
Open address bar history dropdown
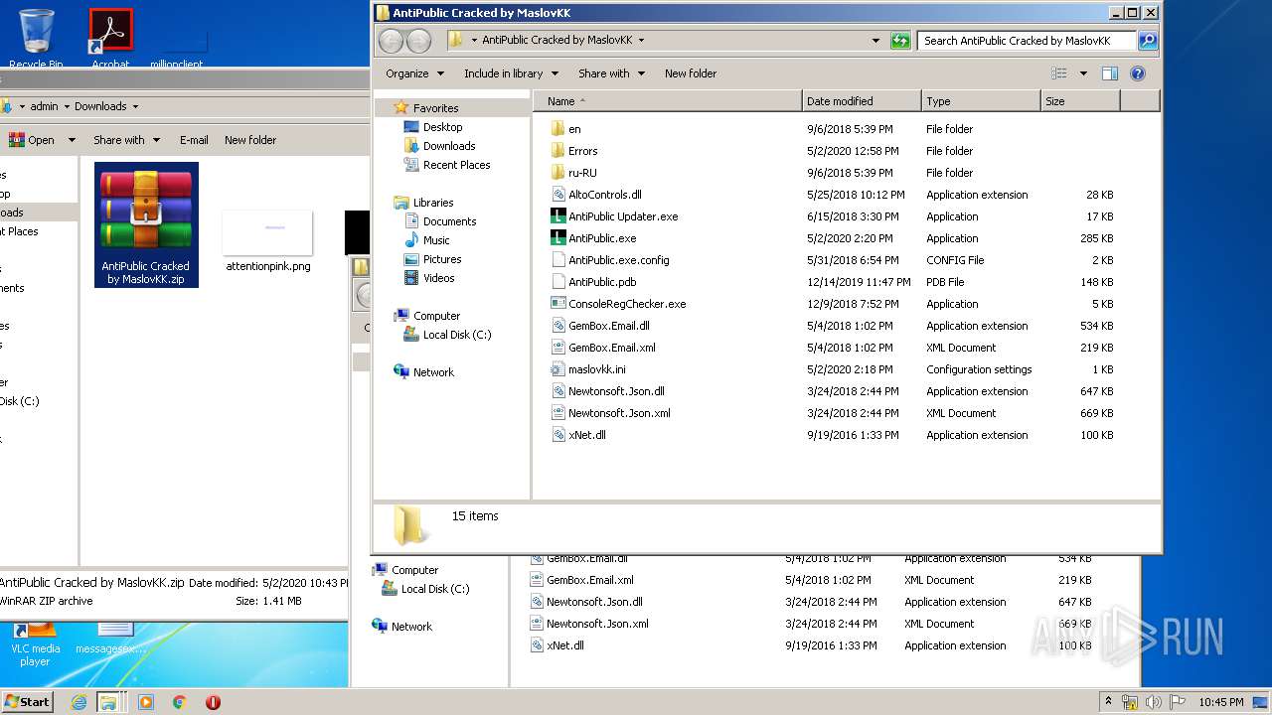pos(875,41)
